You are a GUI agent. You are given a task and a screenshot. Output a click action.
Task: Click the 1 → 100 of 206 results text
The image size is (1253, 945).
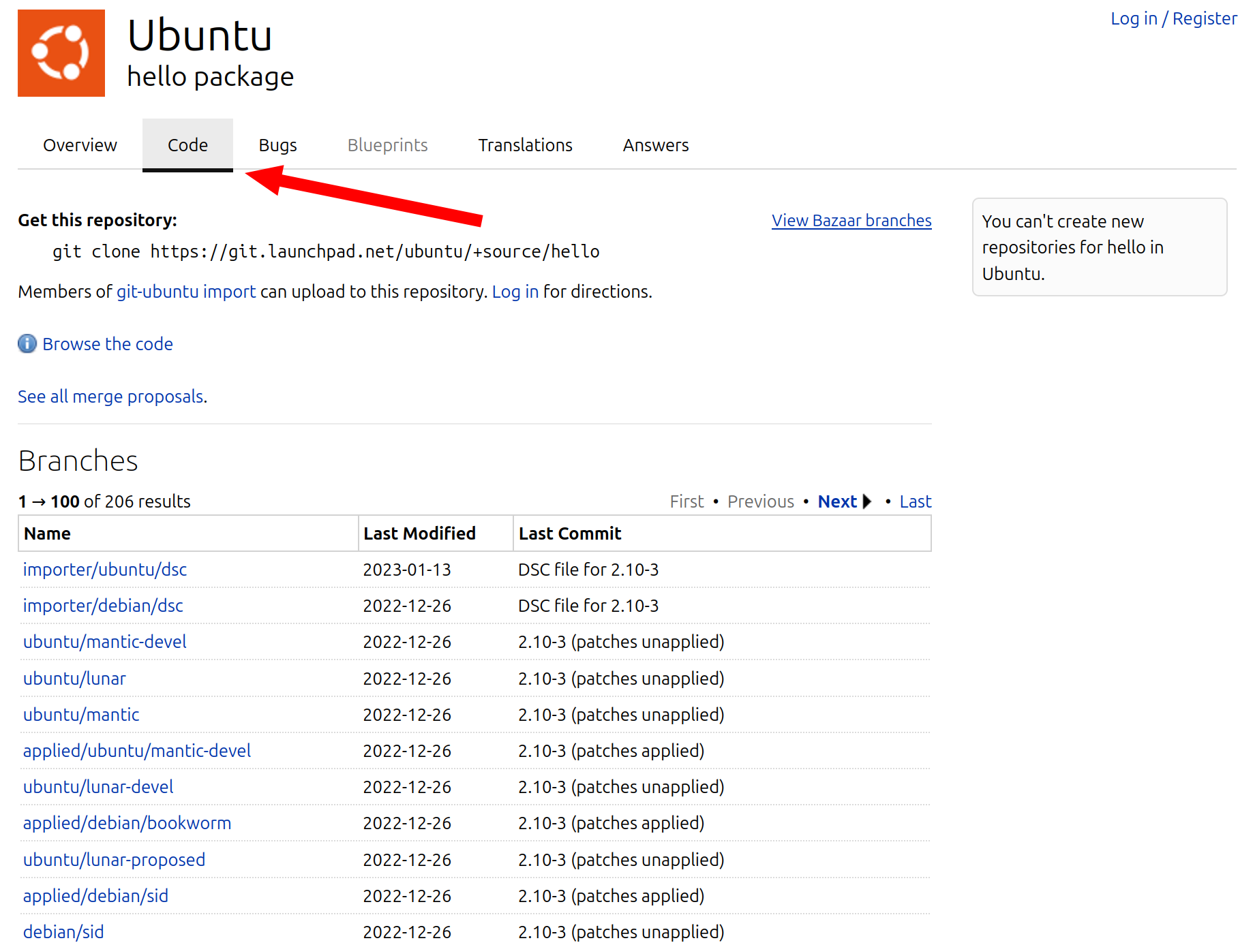tap(104, 501)
